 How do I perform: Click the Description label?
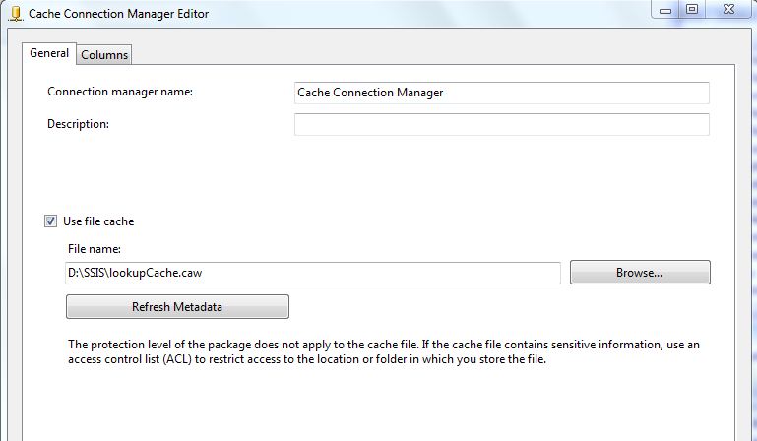[x=78, y=123]
